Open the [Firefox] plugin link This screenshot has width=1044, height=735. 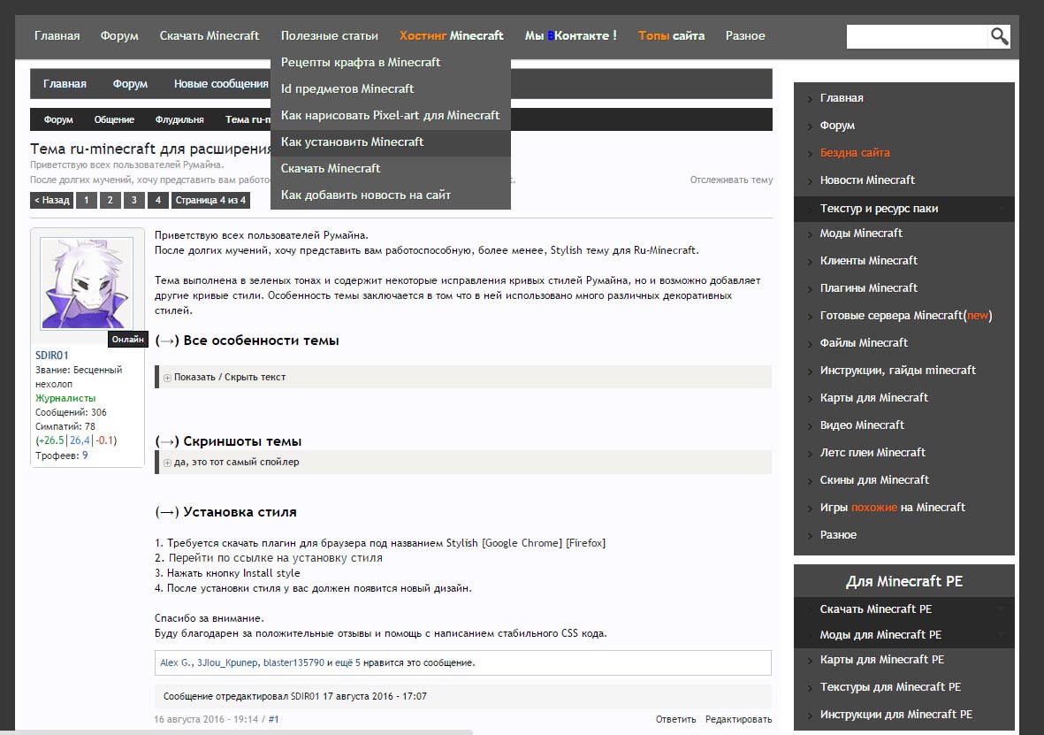[x=585, y=543]
